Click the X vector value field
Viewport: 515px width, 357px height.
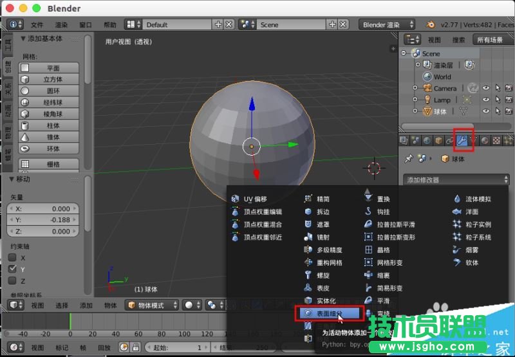click(x=43, y=208)
